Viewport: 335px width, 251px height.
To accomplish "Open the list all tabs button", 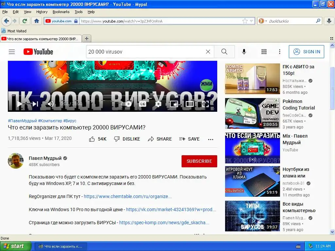I will (332, 39).
